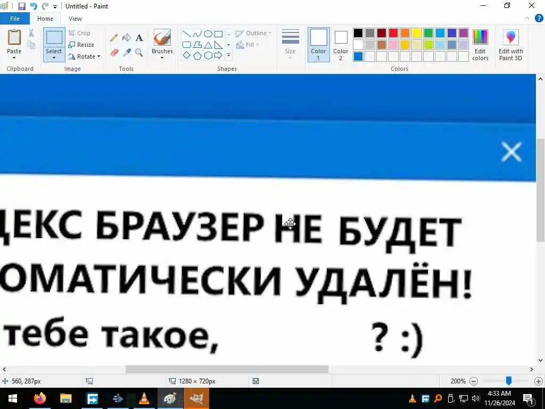
Task: Choose the Curve shape
Action: pyautogui.click(x=197, y=34)
